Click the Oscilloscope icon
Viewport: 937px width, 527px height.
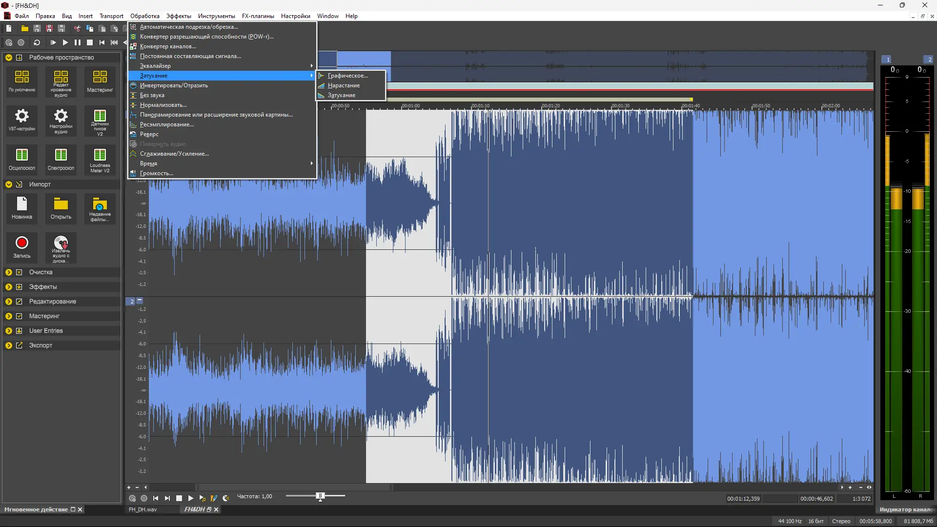point(22,156)
